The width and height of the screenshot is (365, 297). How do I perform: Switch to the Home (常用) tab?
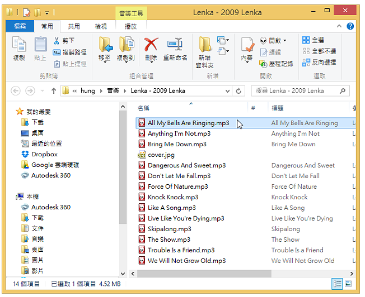coord(47,26)
